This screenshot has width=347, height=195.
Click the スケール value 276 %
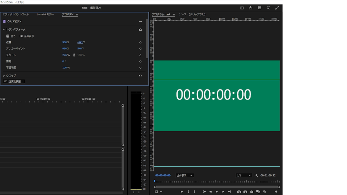click(x=66, y=55)
